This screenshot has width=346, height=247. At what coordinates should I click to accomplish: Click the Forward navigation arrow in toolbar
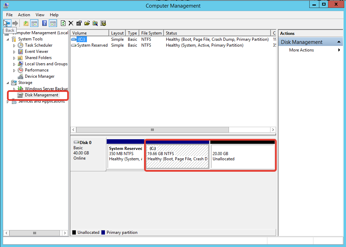pos(15,23)
